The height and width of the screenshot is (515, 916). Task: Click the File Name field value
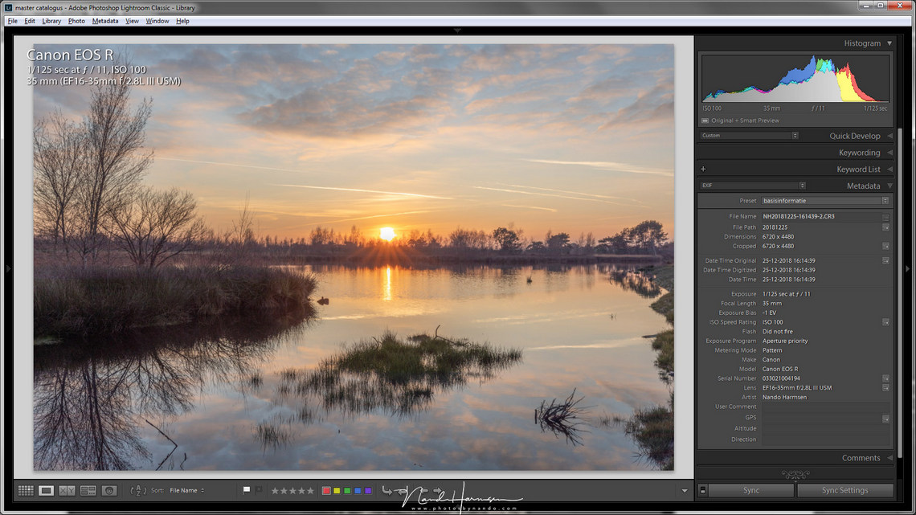[799, 217]
